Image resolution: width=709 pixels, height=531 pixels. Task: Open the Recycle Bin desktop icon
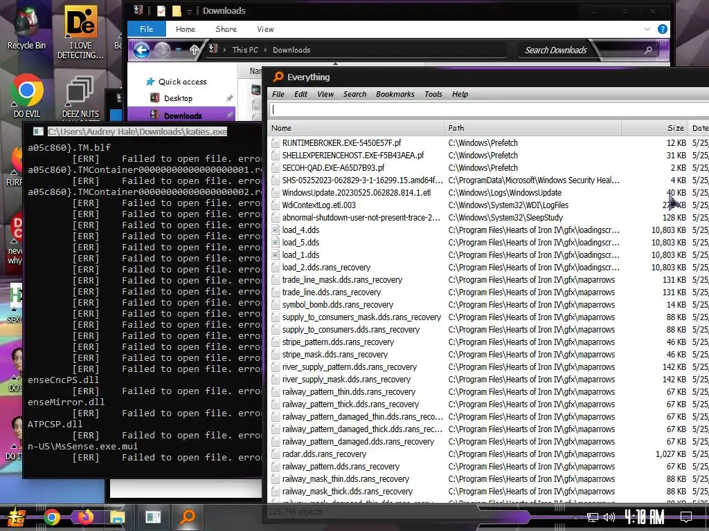tap(26, 27)
